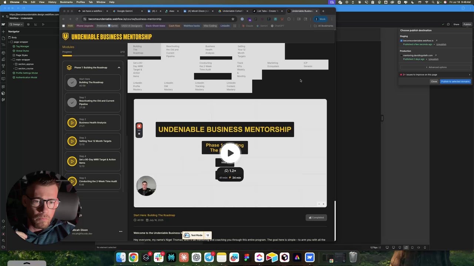Viewport: 474px width, 266px height.
Task: Click the CMS database icon in Webflow toolbar
Action: 28,24
